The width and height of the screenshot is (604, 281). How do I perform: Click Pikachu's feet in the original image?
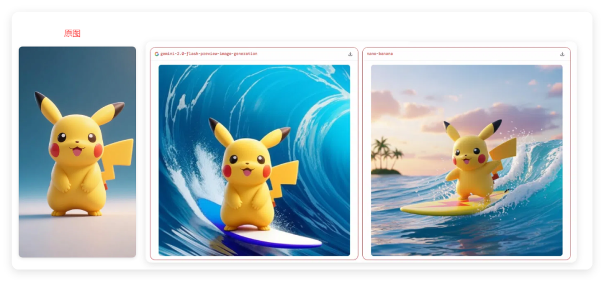coord(77,212)
